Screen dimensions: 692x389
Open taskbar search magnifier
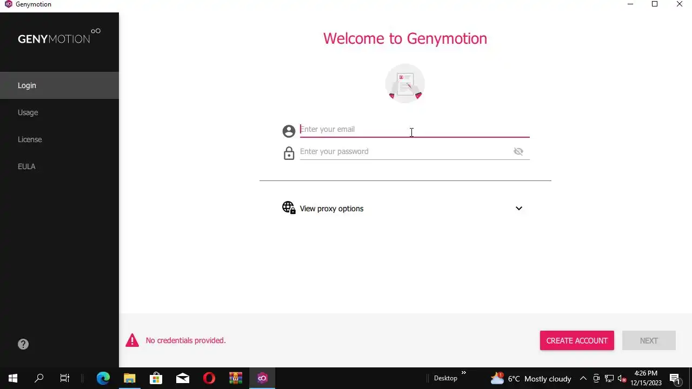[39, 378]
